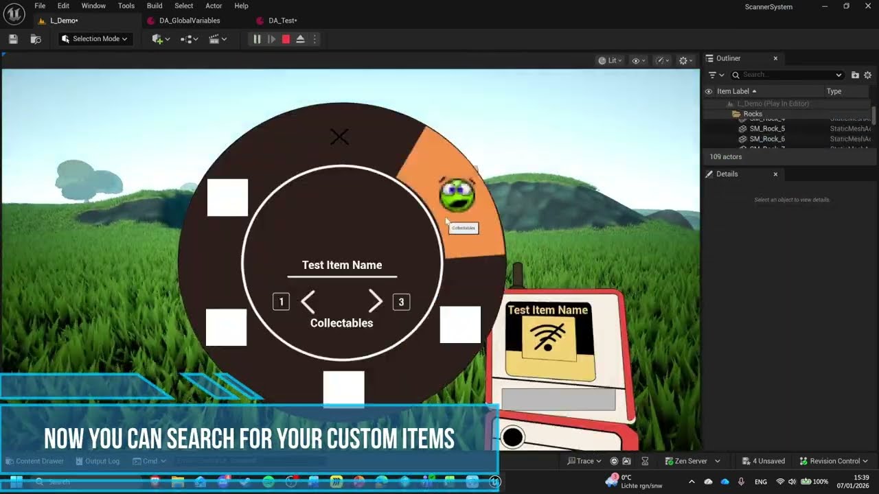The height and width of the screenshot is (494, 879).
Task: Open the weather widget showing 0°C
Action: 633,482
